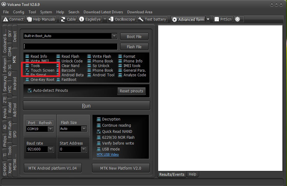Select the Write Flash option
Viewport: 287px width, 186px height.
pos(99,57)
